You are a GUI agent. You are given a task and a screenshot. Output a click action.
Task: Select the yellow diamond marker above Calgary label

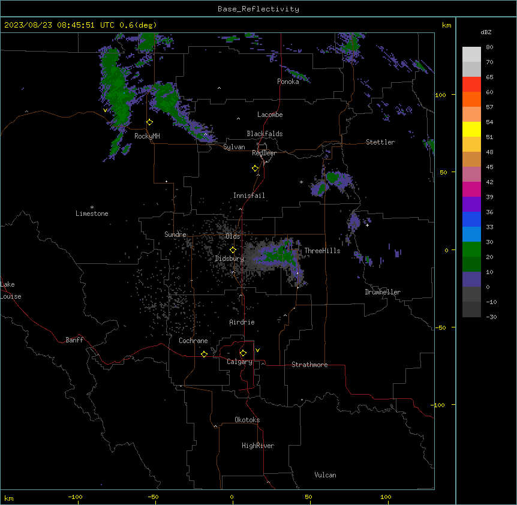[x=244, y=353]
